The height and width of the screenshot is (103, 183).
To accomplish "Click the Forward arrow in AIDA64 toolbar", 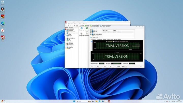I will tap(68, 26).
